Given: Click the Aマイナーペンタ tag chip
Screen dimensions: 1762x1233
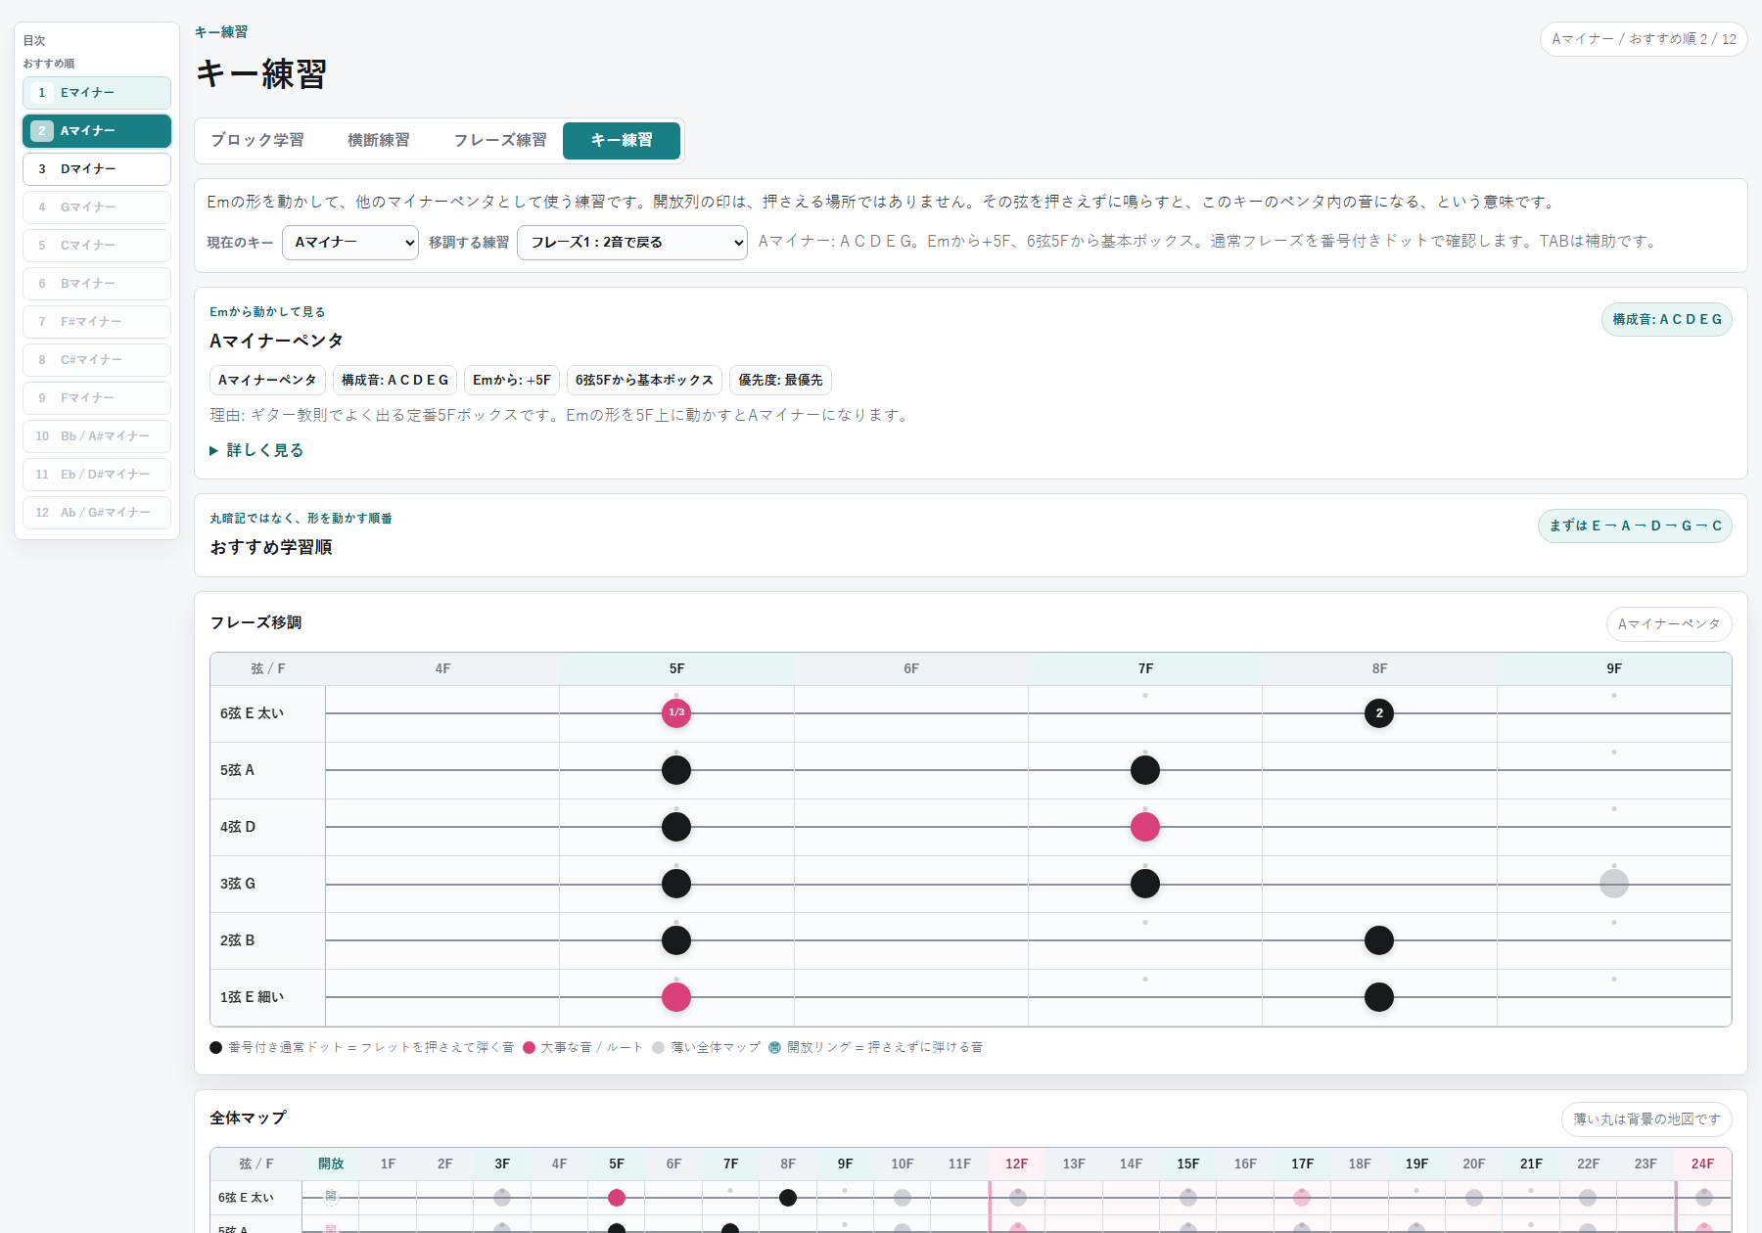Looking at the screenshot, I should click(267, 381).
